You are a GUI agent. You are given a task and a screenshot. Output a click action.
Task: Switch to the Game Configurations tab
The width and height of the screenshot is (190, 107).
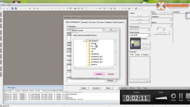tap(73, 22)
